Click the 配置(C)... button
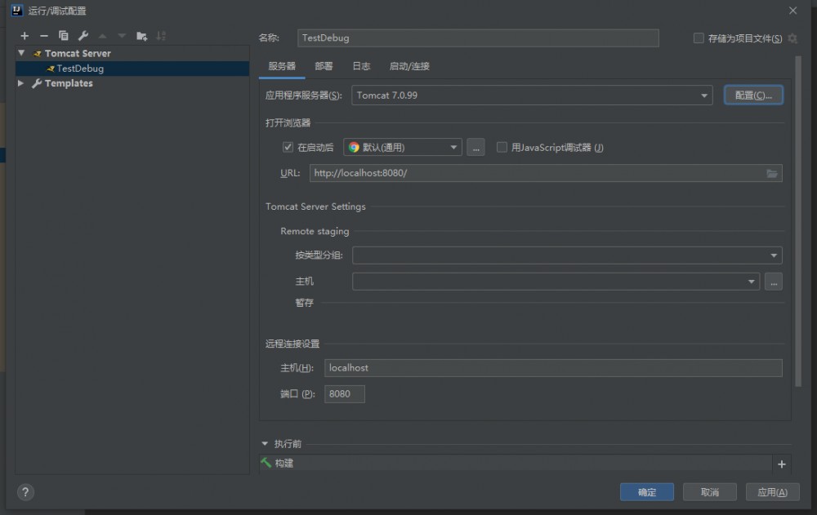 click(753, 95)
